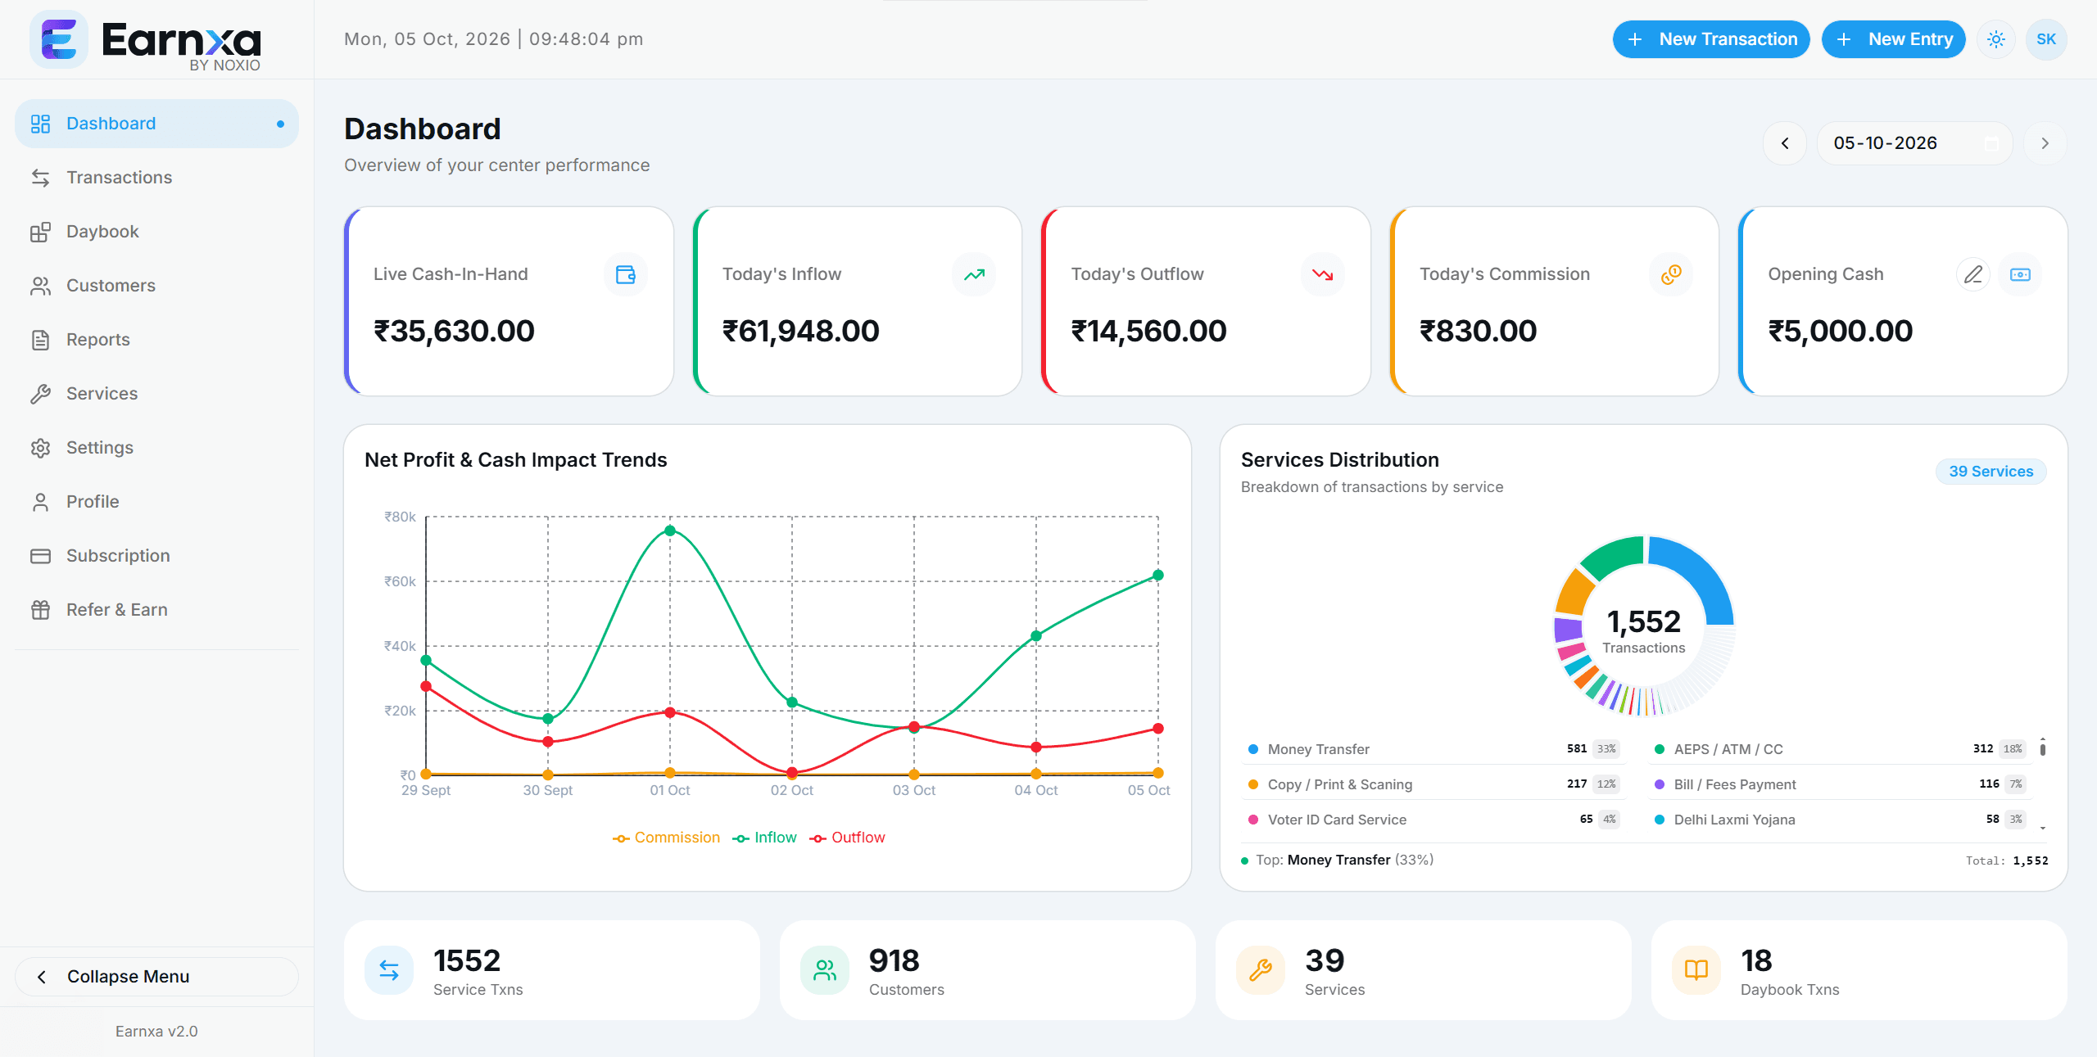Open Services in the sidebar
This screenshot has height=1057, width=2097.
click(x=156, y=394)
